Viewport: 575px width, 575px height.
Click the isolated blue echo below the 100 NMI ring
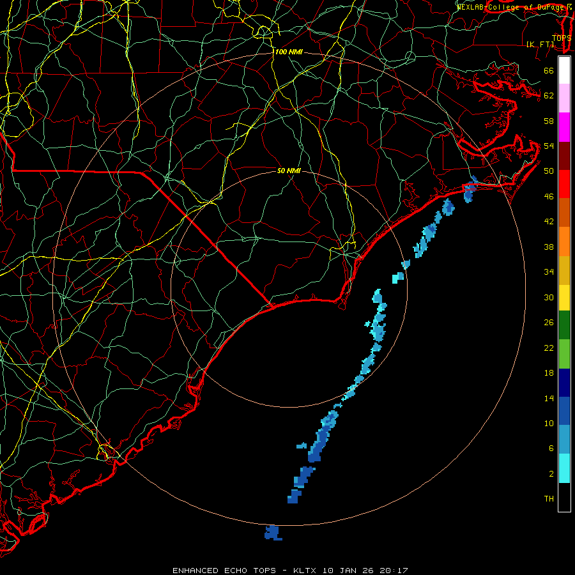tap(273, 533)
